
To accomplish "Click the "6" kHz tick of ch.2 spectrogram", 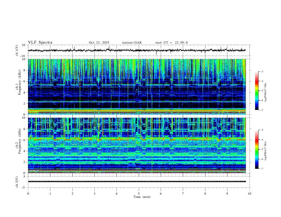I will coord(25,140).
